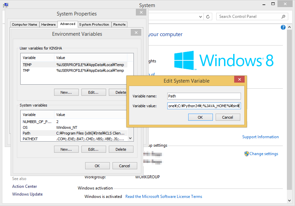Click the blue help question mark icon
Screen dimensions: 295x206
click(283, 27)
